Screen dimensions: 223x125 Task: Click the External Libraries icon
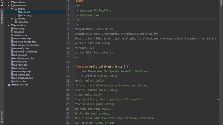point(9,85)
